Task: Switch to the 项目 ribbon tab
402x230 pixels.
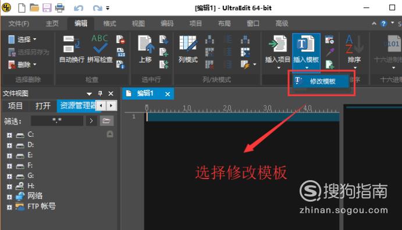Action: point(195,24)
